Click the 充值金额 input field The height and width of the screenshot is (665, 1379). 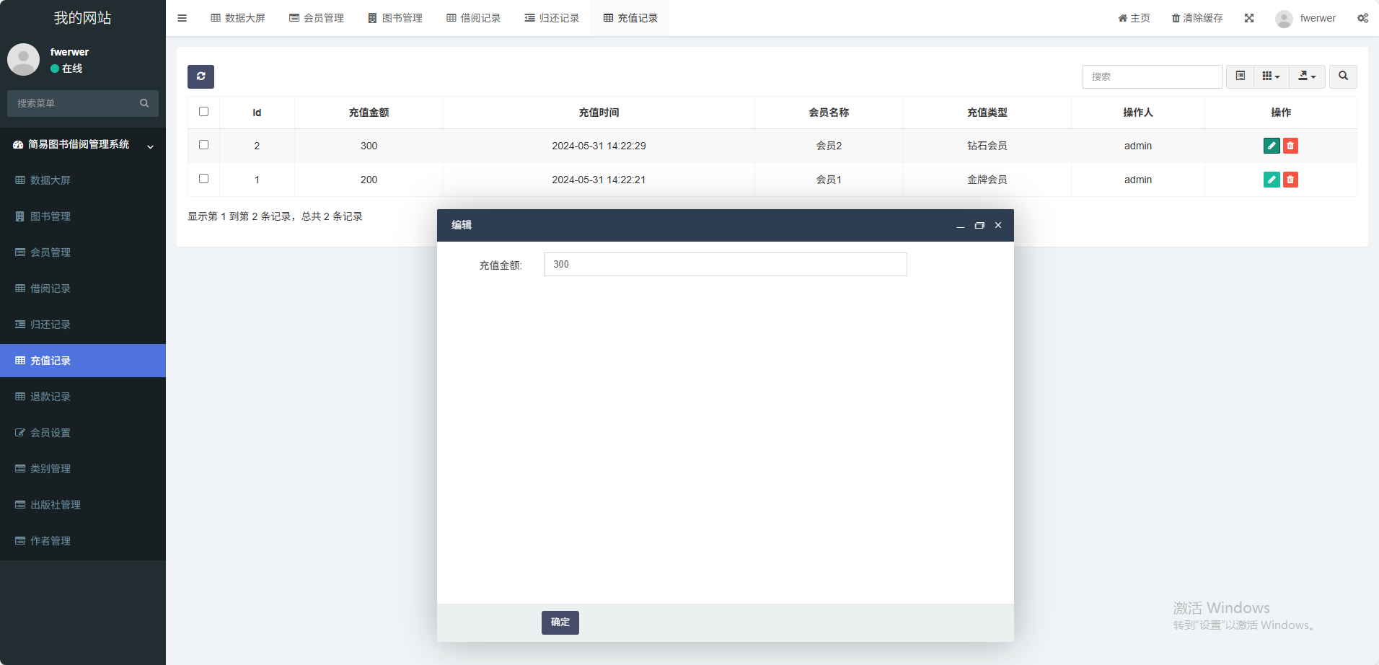[725, 265]
